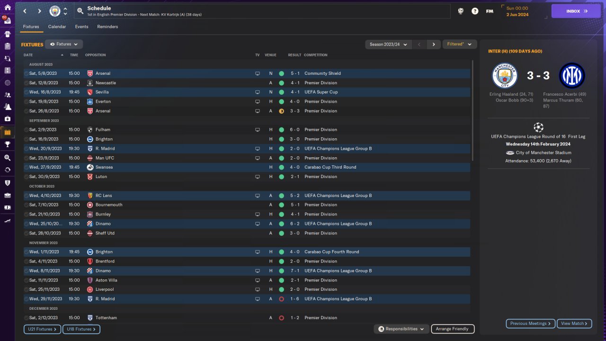The width and height of the screenshot is (606, 341).
Task: Go to next season with right chevron
Action: click(434, 45)
